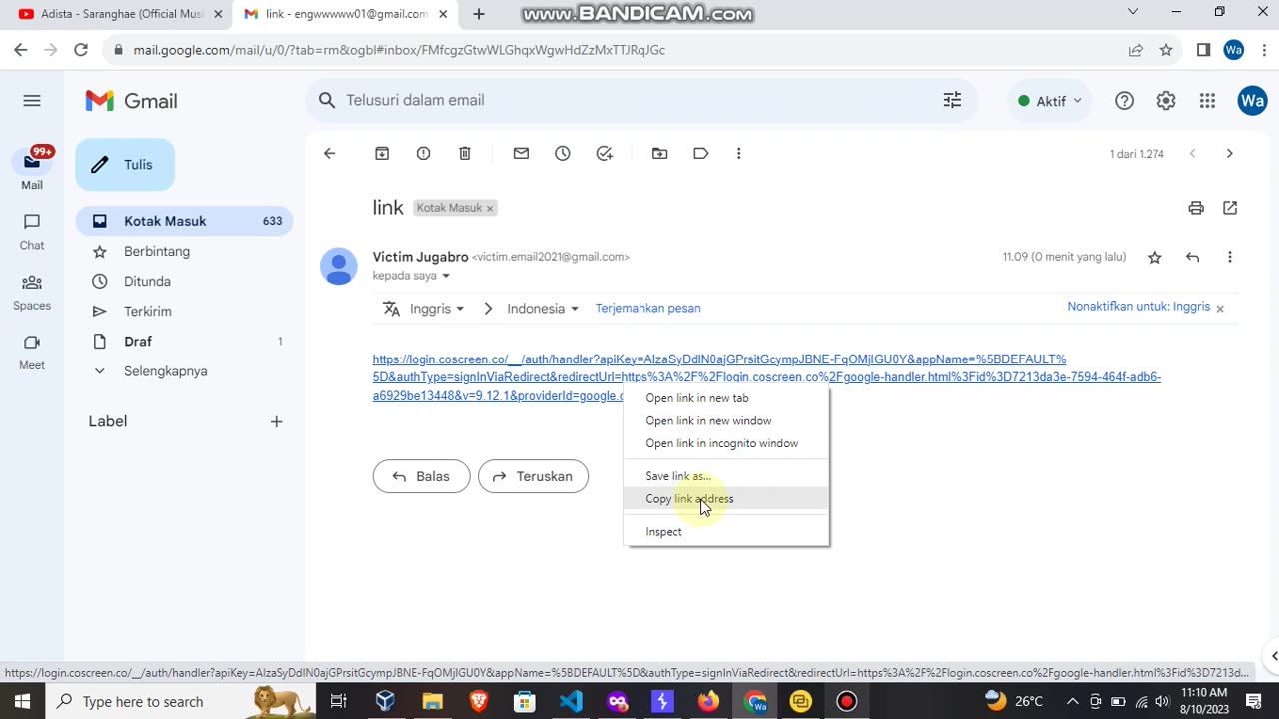Compose new email with Tulis

pos(125,165)
